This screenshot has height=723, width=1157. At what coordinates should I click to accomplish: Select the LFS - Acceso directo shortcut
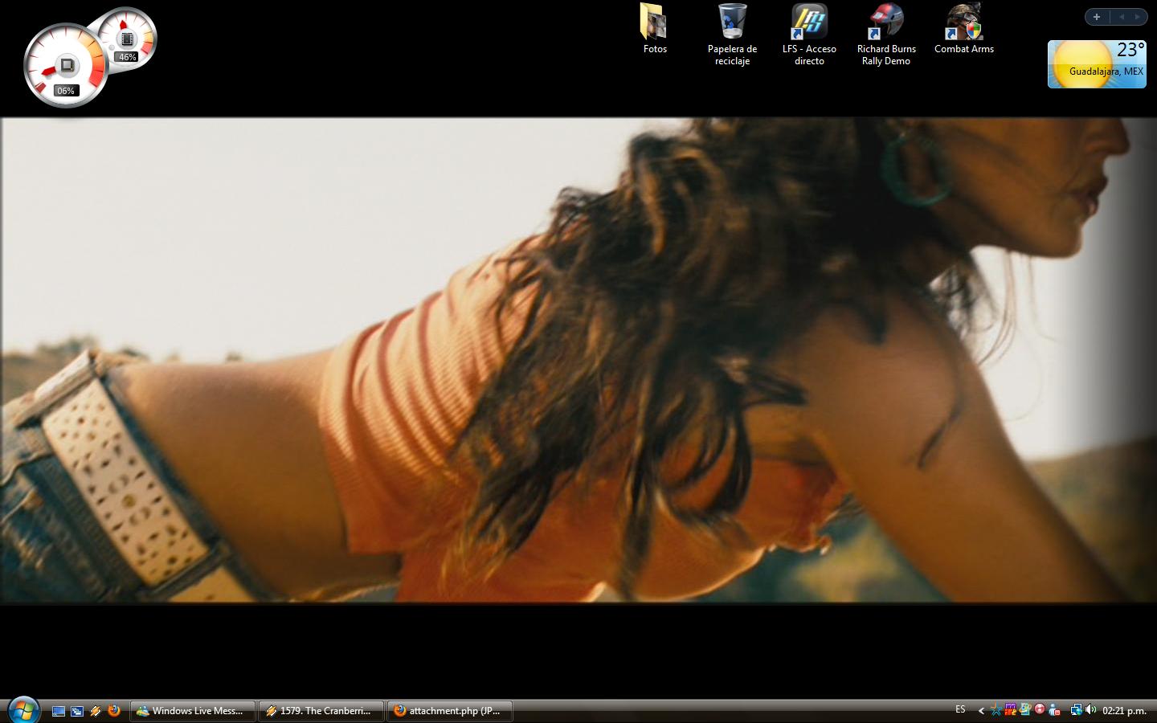(809, 35)
